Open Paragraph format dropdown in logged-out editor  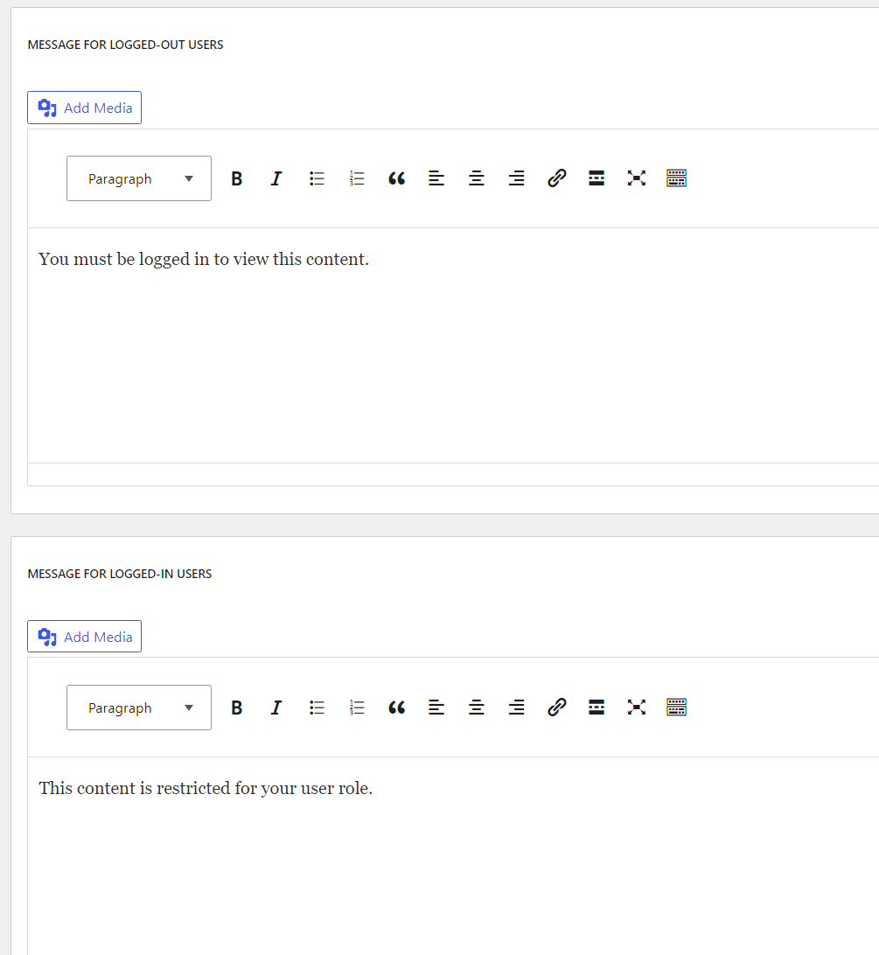139,178
